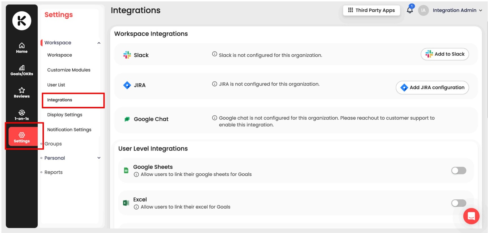This screenshot has height=233, width=488.
Task: Click Add JIRA configuration button
Action: click(432, 87)
